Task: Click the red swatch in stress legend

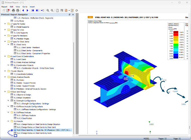Action: pos(176,35)
